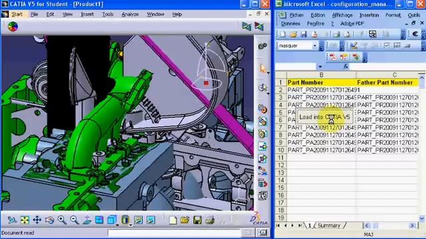Screen dimensions: 426x239
Task: Click the red compass square in 3D view
Action: (x=206, y=83)
